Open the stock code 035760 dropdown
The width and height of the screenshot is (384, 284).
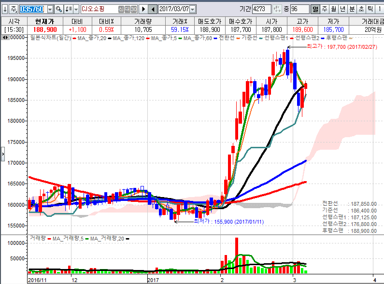pos(50,9)
